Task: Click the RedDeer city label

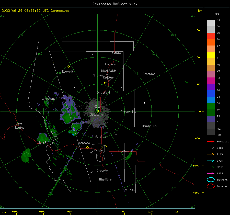Action: click(108, 77)
